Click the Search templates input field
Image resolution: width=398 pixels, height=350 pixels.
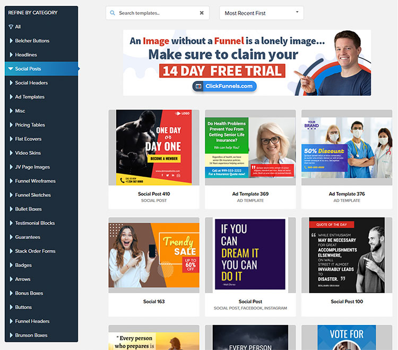pyautogui.click(x=158, y=13)
